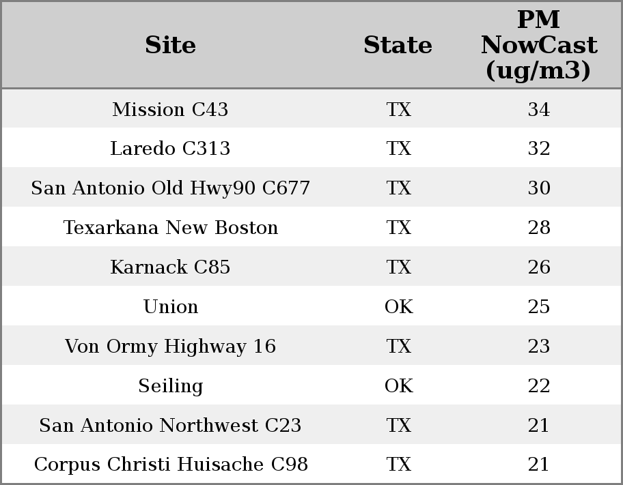This screenshot has height=485, width=623.
Task: Select the Seiling site name
Action: 170,386
